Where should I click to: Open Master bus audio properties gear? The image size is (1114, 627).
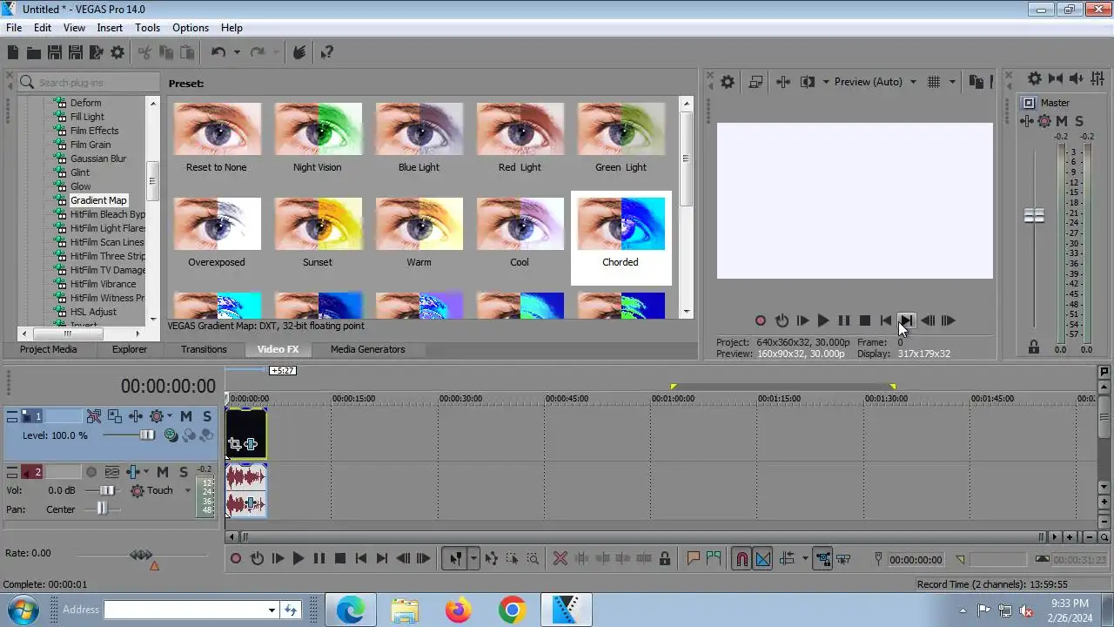tap(1035, 78)
